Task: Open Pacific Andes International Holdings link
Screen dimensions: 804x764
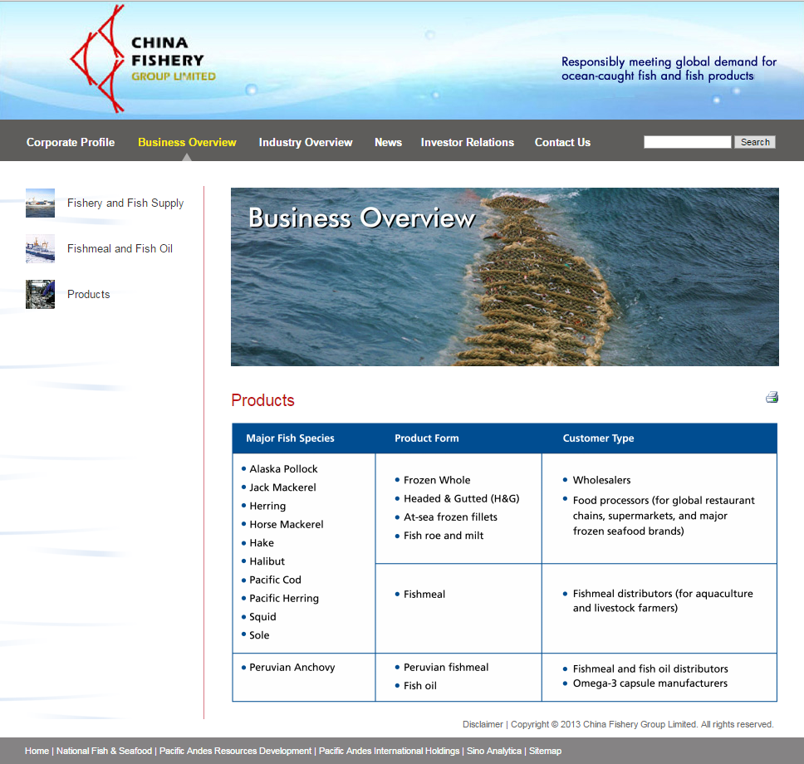Action: pos(390,751)
